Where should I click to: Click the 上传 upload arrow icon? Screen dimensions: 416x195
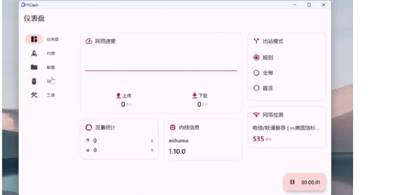pos(119,95)
